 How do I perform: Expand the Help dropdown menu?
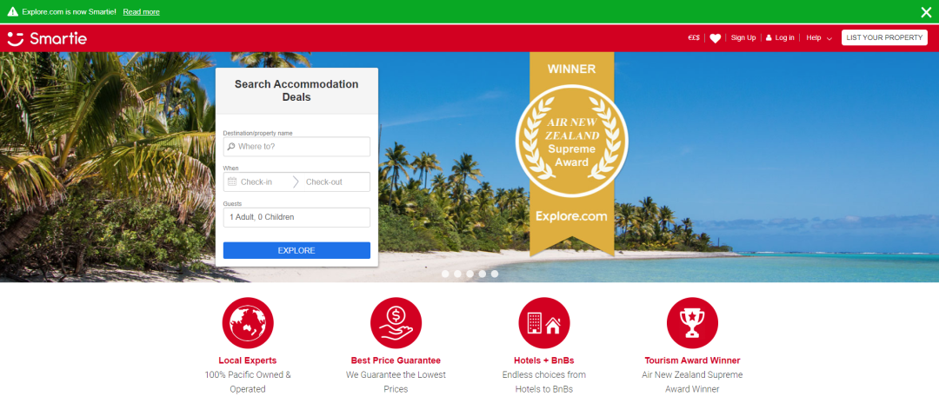(819, 37)
